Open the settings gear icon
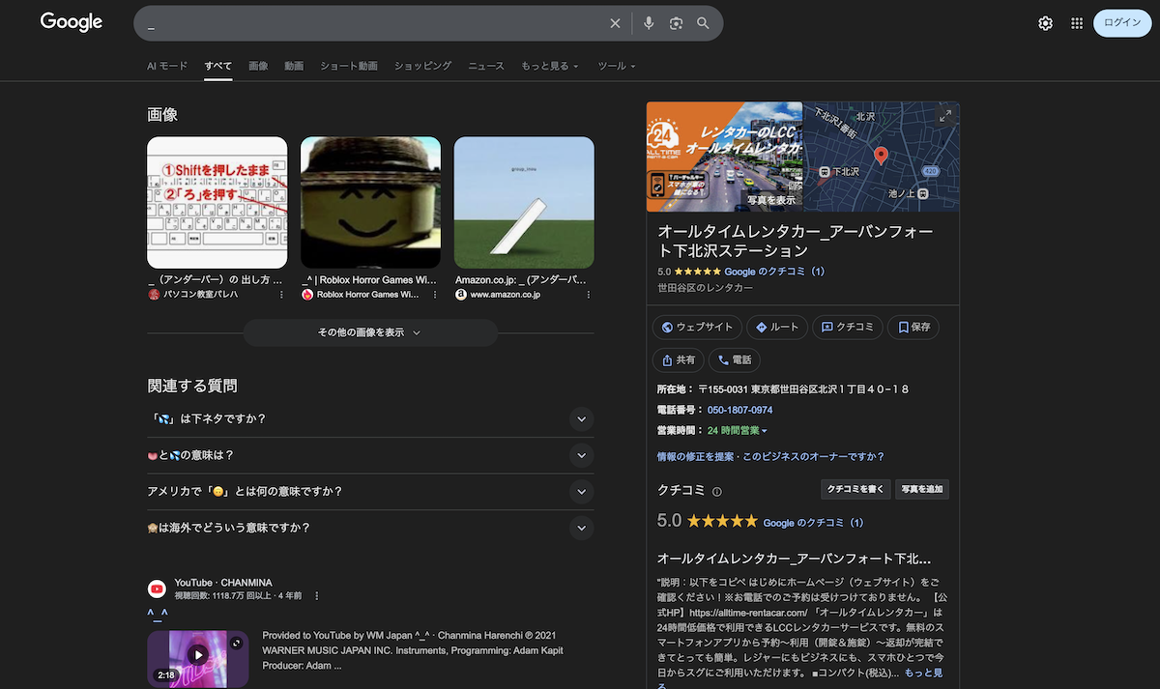This screenshot has width=1160, height=689. (1045, 23)
